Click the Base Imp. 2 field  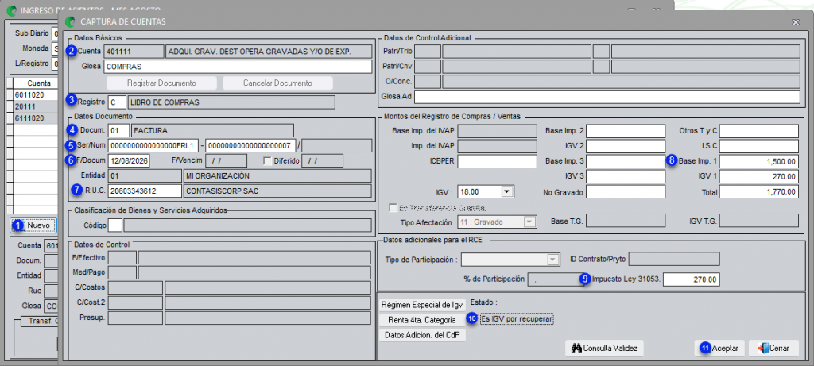click(626, 131)
